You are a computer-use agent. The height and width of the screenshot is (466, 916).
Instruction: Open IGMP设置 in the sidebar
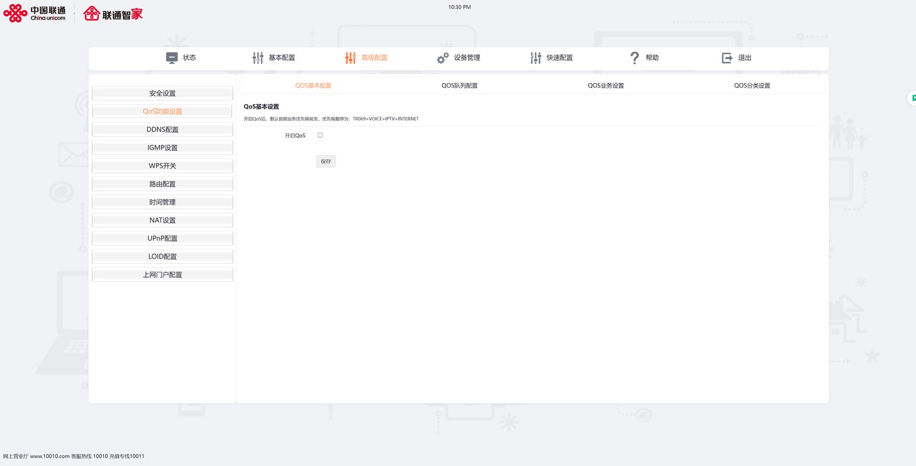point(163,148)
